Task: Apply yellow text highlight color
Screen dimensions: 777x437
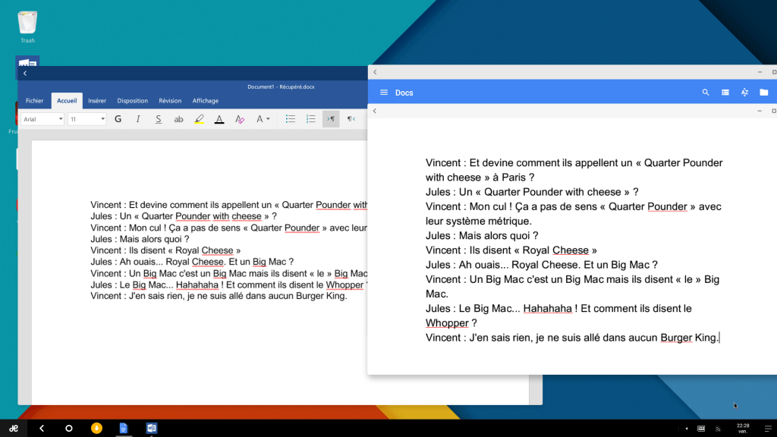Action: point(200,119)
